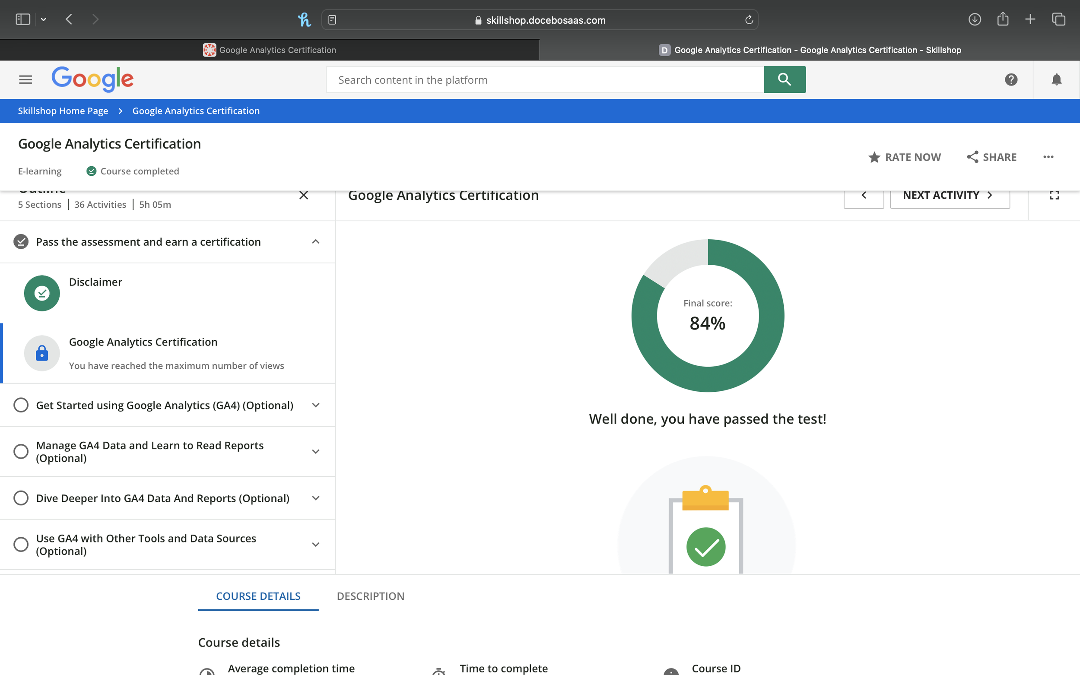Open the Disclaimer activity
1080x675 pixels.
point(168,293)
